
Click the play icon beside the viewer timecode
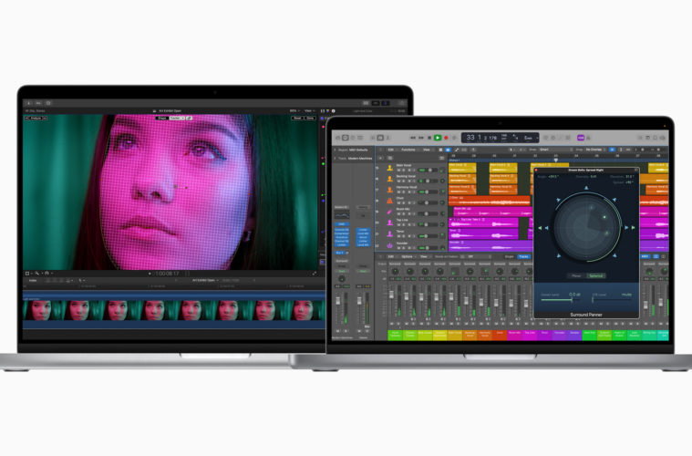(x=150, y=273)
